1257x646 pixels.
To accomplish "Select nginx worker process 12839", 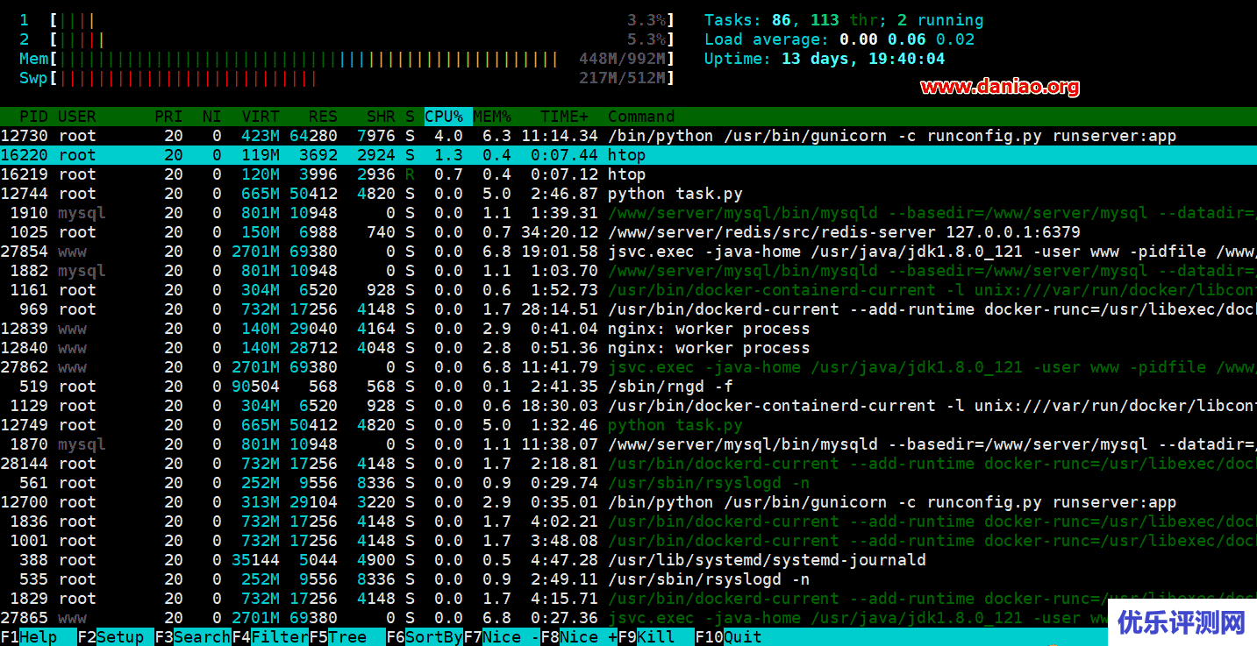I will (x=628, y=329).
